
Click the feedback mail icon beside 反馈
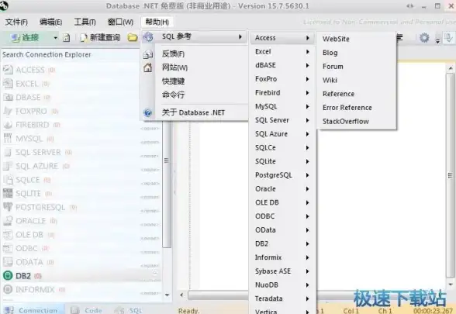[x=148, y=53]
